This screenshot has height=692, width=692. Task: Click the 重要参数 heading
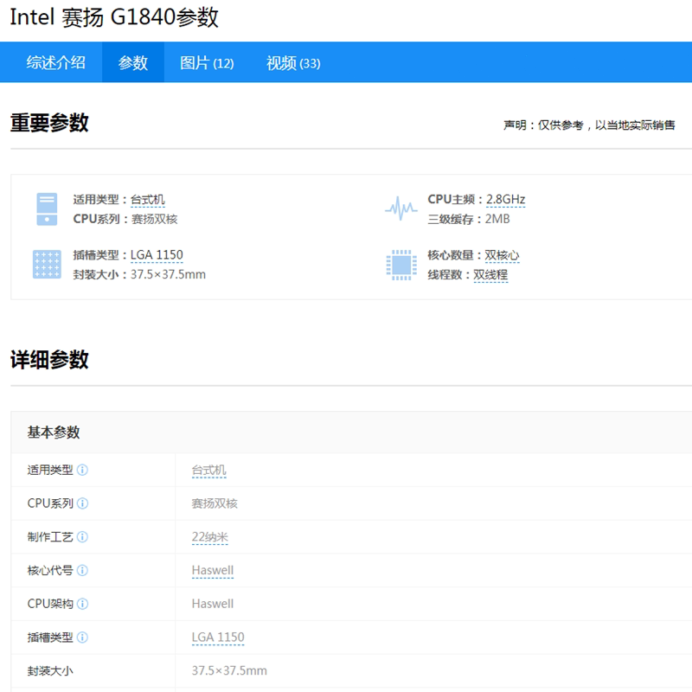(49, 123)
